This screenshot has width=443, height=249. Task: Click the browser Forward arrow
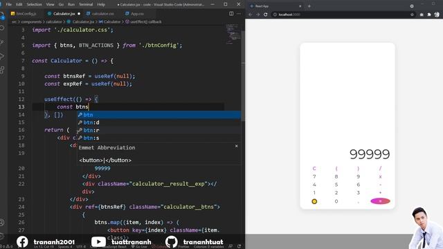[x=257, y=15]
